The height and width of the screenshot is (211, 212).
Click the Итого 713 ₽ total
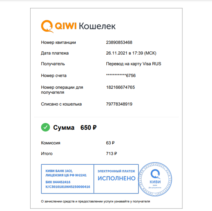click(x=111, y=154)
